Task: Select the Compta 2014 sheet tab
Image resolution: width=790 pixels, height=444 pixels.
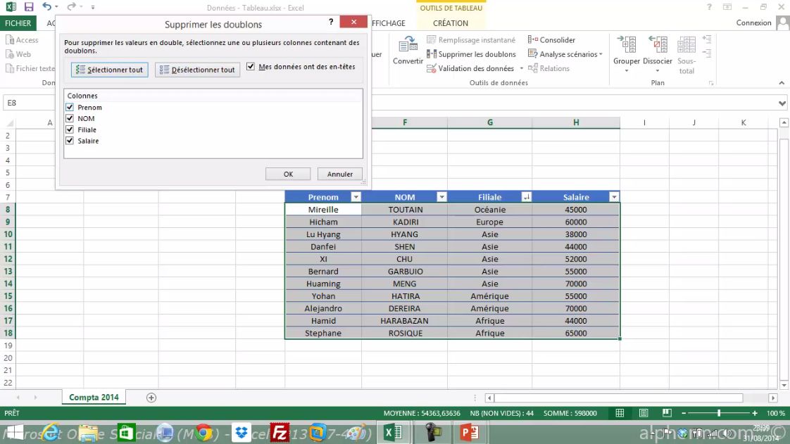Action: coord(94,398)
